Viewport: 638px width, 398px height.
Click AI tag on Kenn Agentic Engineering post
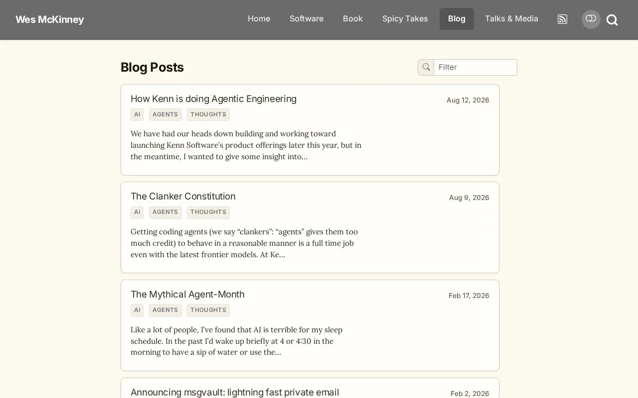pos(137,114)
